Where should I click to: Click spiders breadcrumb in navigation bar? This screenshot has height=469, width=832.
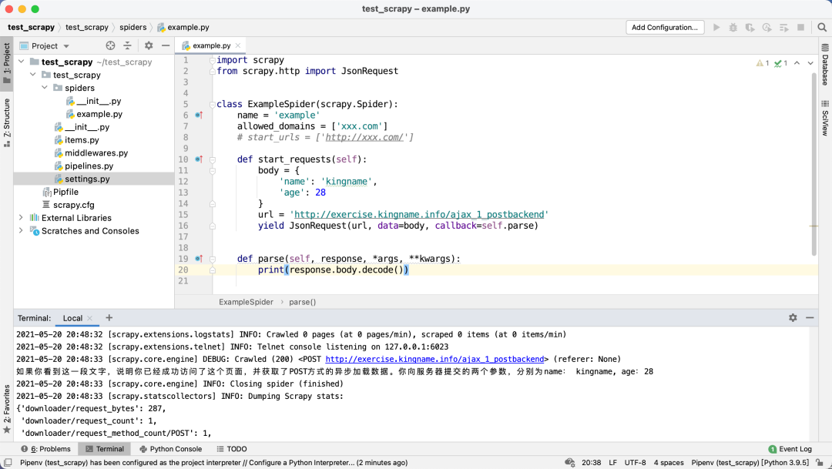pyautogui.click(x=133, y=27)
